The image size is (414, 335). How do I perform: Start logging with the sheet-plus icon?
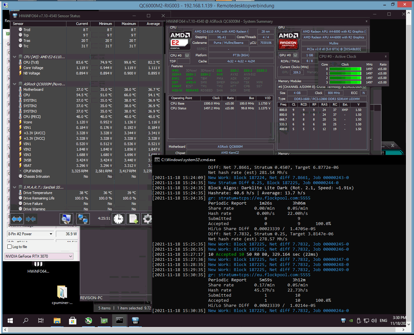pyautogui.click(x=133, y=219)
